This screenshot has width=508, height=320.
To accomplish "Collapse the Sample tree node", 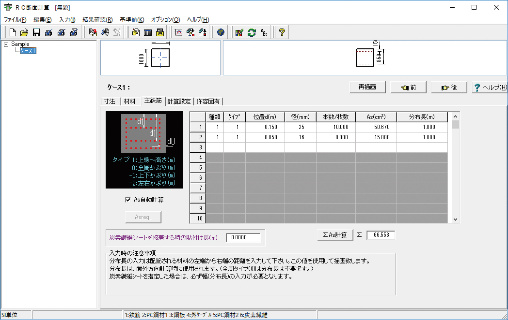I will pyautogui.click(x=5, y=44).
